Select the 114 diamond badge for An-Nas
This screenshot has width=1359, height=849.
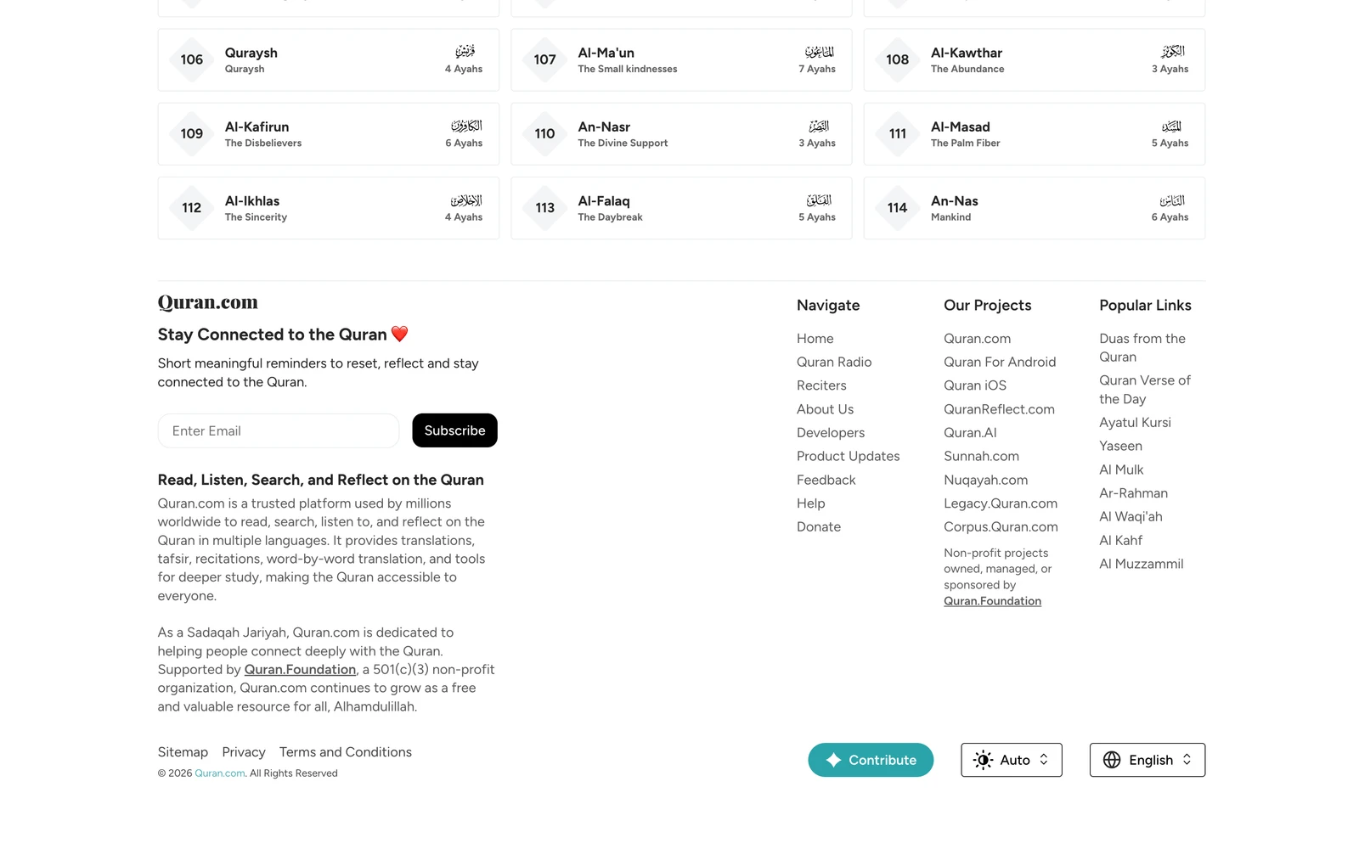coord(898,208)
